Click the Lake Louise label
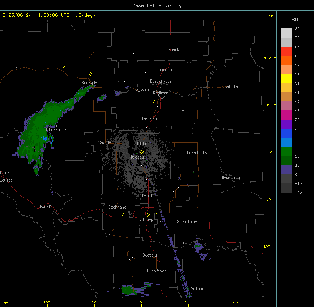 pos(7,176)
